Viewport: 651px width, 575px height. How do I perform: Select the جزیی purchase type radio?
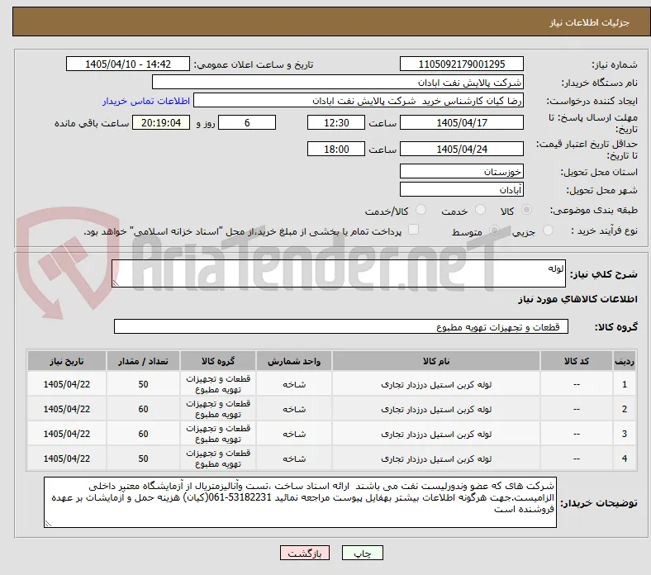coord(548,230)
